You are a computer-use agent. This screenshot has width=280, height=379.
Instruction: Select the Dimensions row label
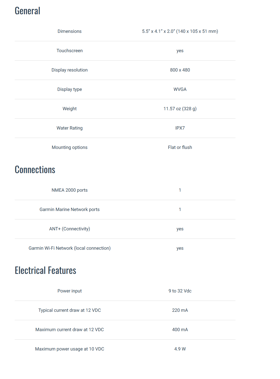tap(69, 31)
